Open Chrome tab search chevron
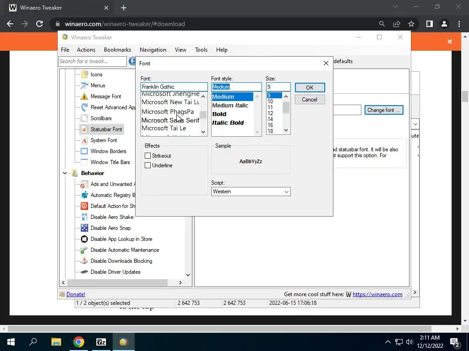 coord(395,6)
